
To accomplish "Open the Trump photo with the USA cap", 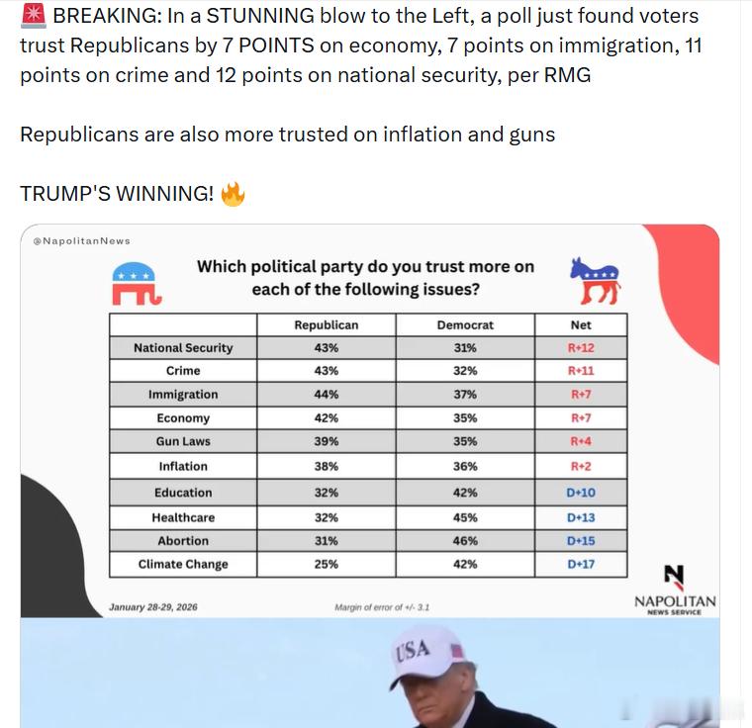I will (370, 673).
